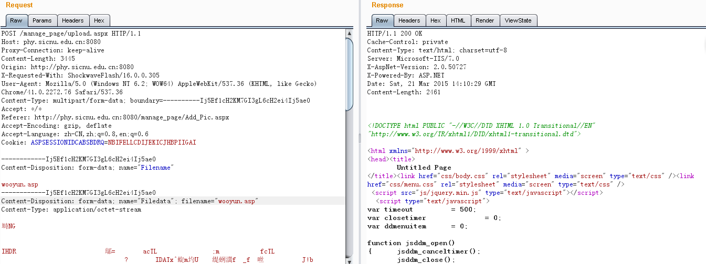Click the Proxy-Connection: keep-alive line
This screenshot has height=264, width=706.
(x=52, y=50)
